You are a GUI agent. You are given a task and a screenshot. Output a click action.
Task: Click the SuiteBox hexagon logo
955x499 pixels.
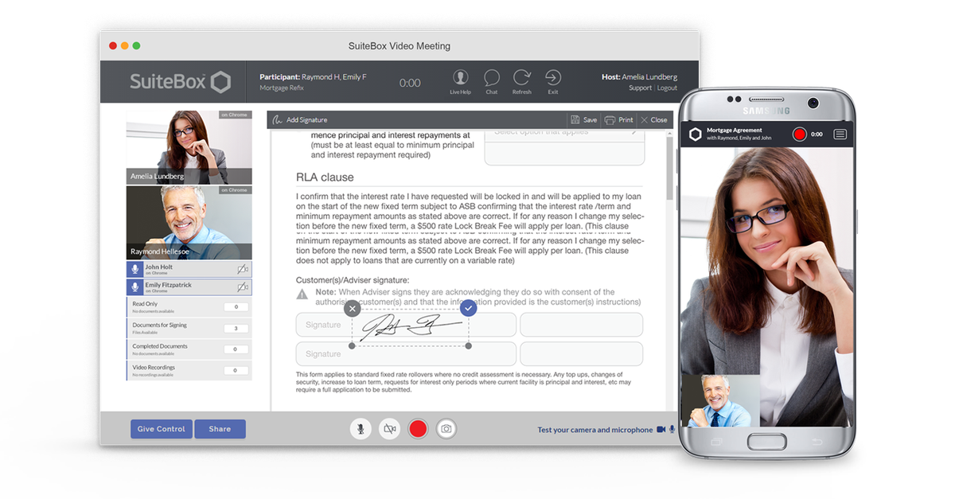220,82
